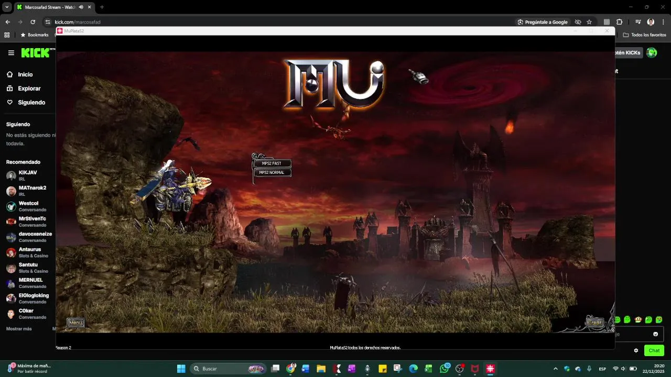Image resolution: width=671 pixels, height=377 pixels.
Task: Open File Explorer from taskbar
Action: click(x=321, y=369)
